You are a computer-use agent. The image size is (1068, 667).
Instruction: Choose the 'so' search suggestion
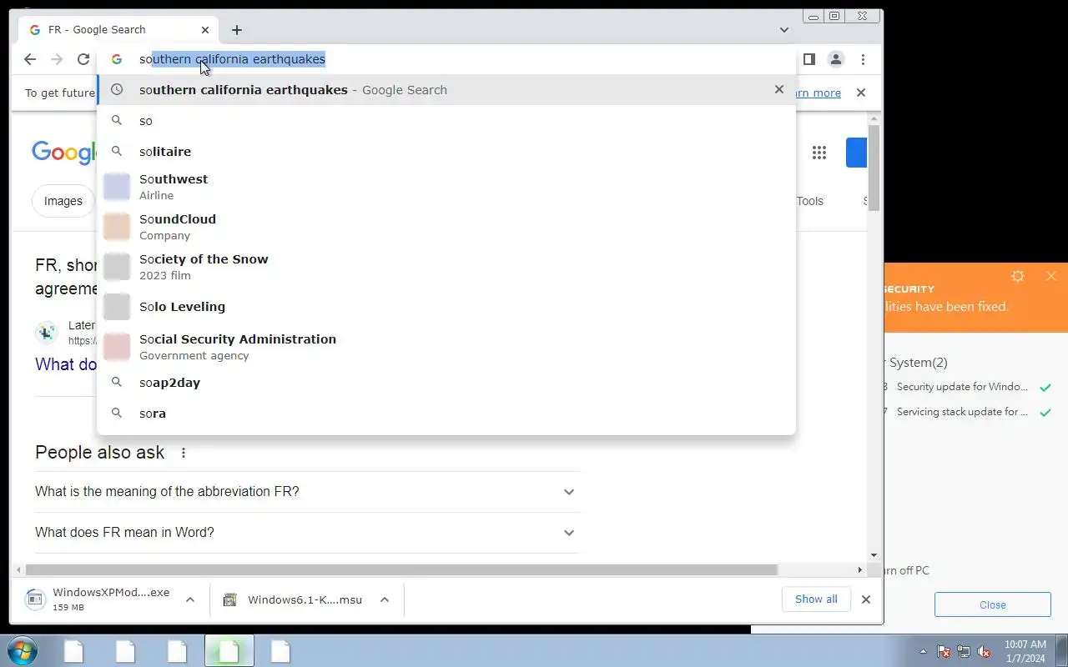point(446,121)
